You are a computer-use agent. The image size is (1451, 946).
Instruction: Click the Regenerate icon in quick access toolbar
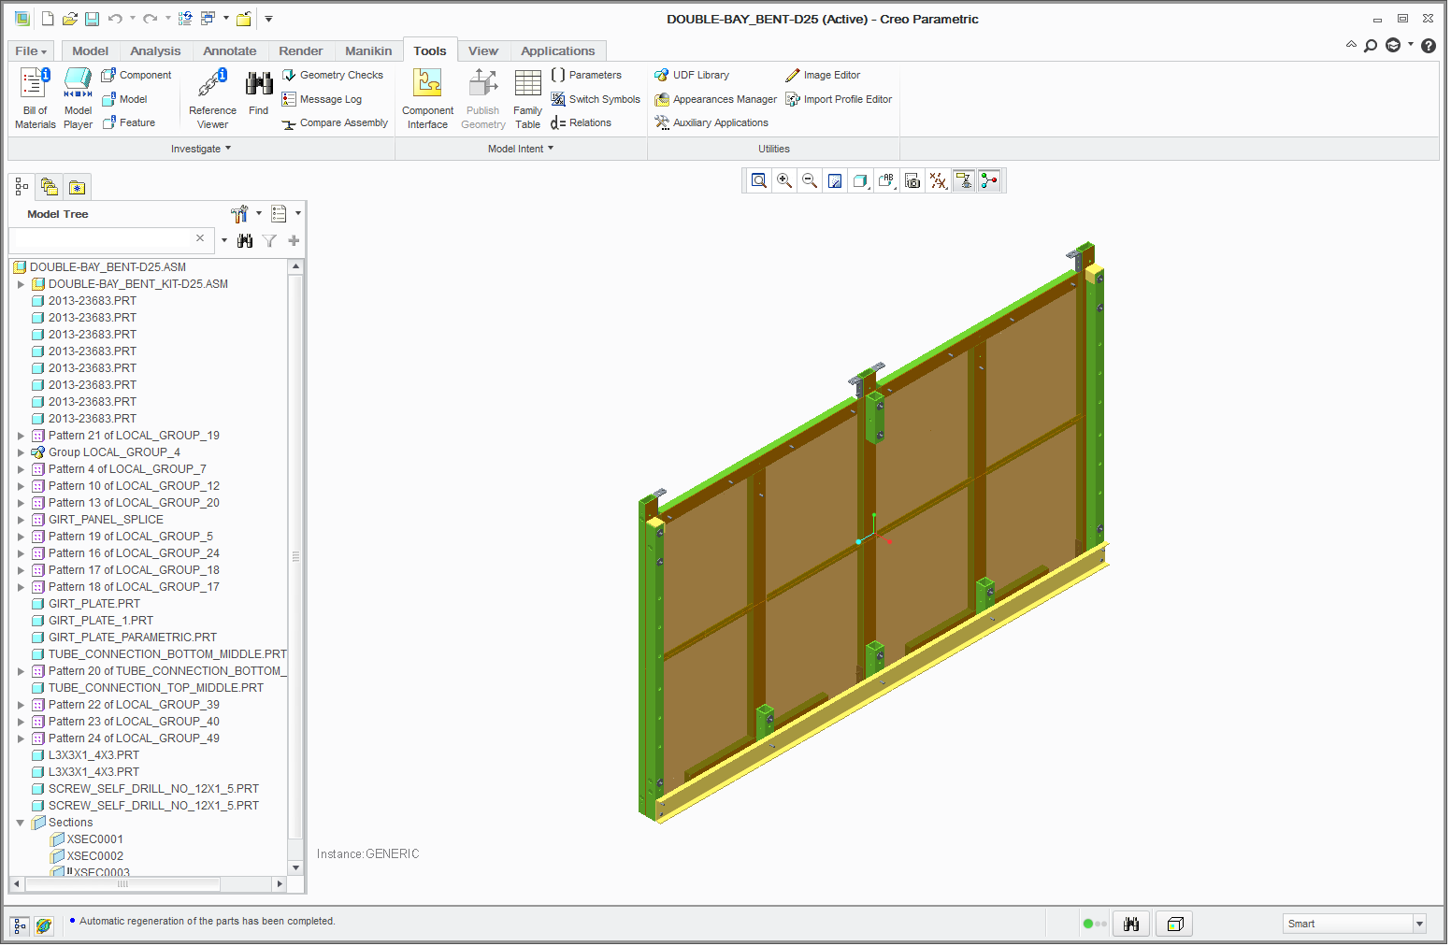tap(185, 19)
